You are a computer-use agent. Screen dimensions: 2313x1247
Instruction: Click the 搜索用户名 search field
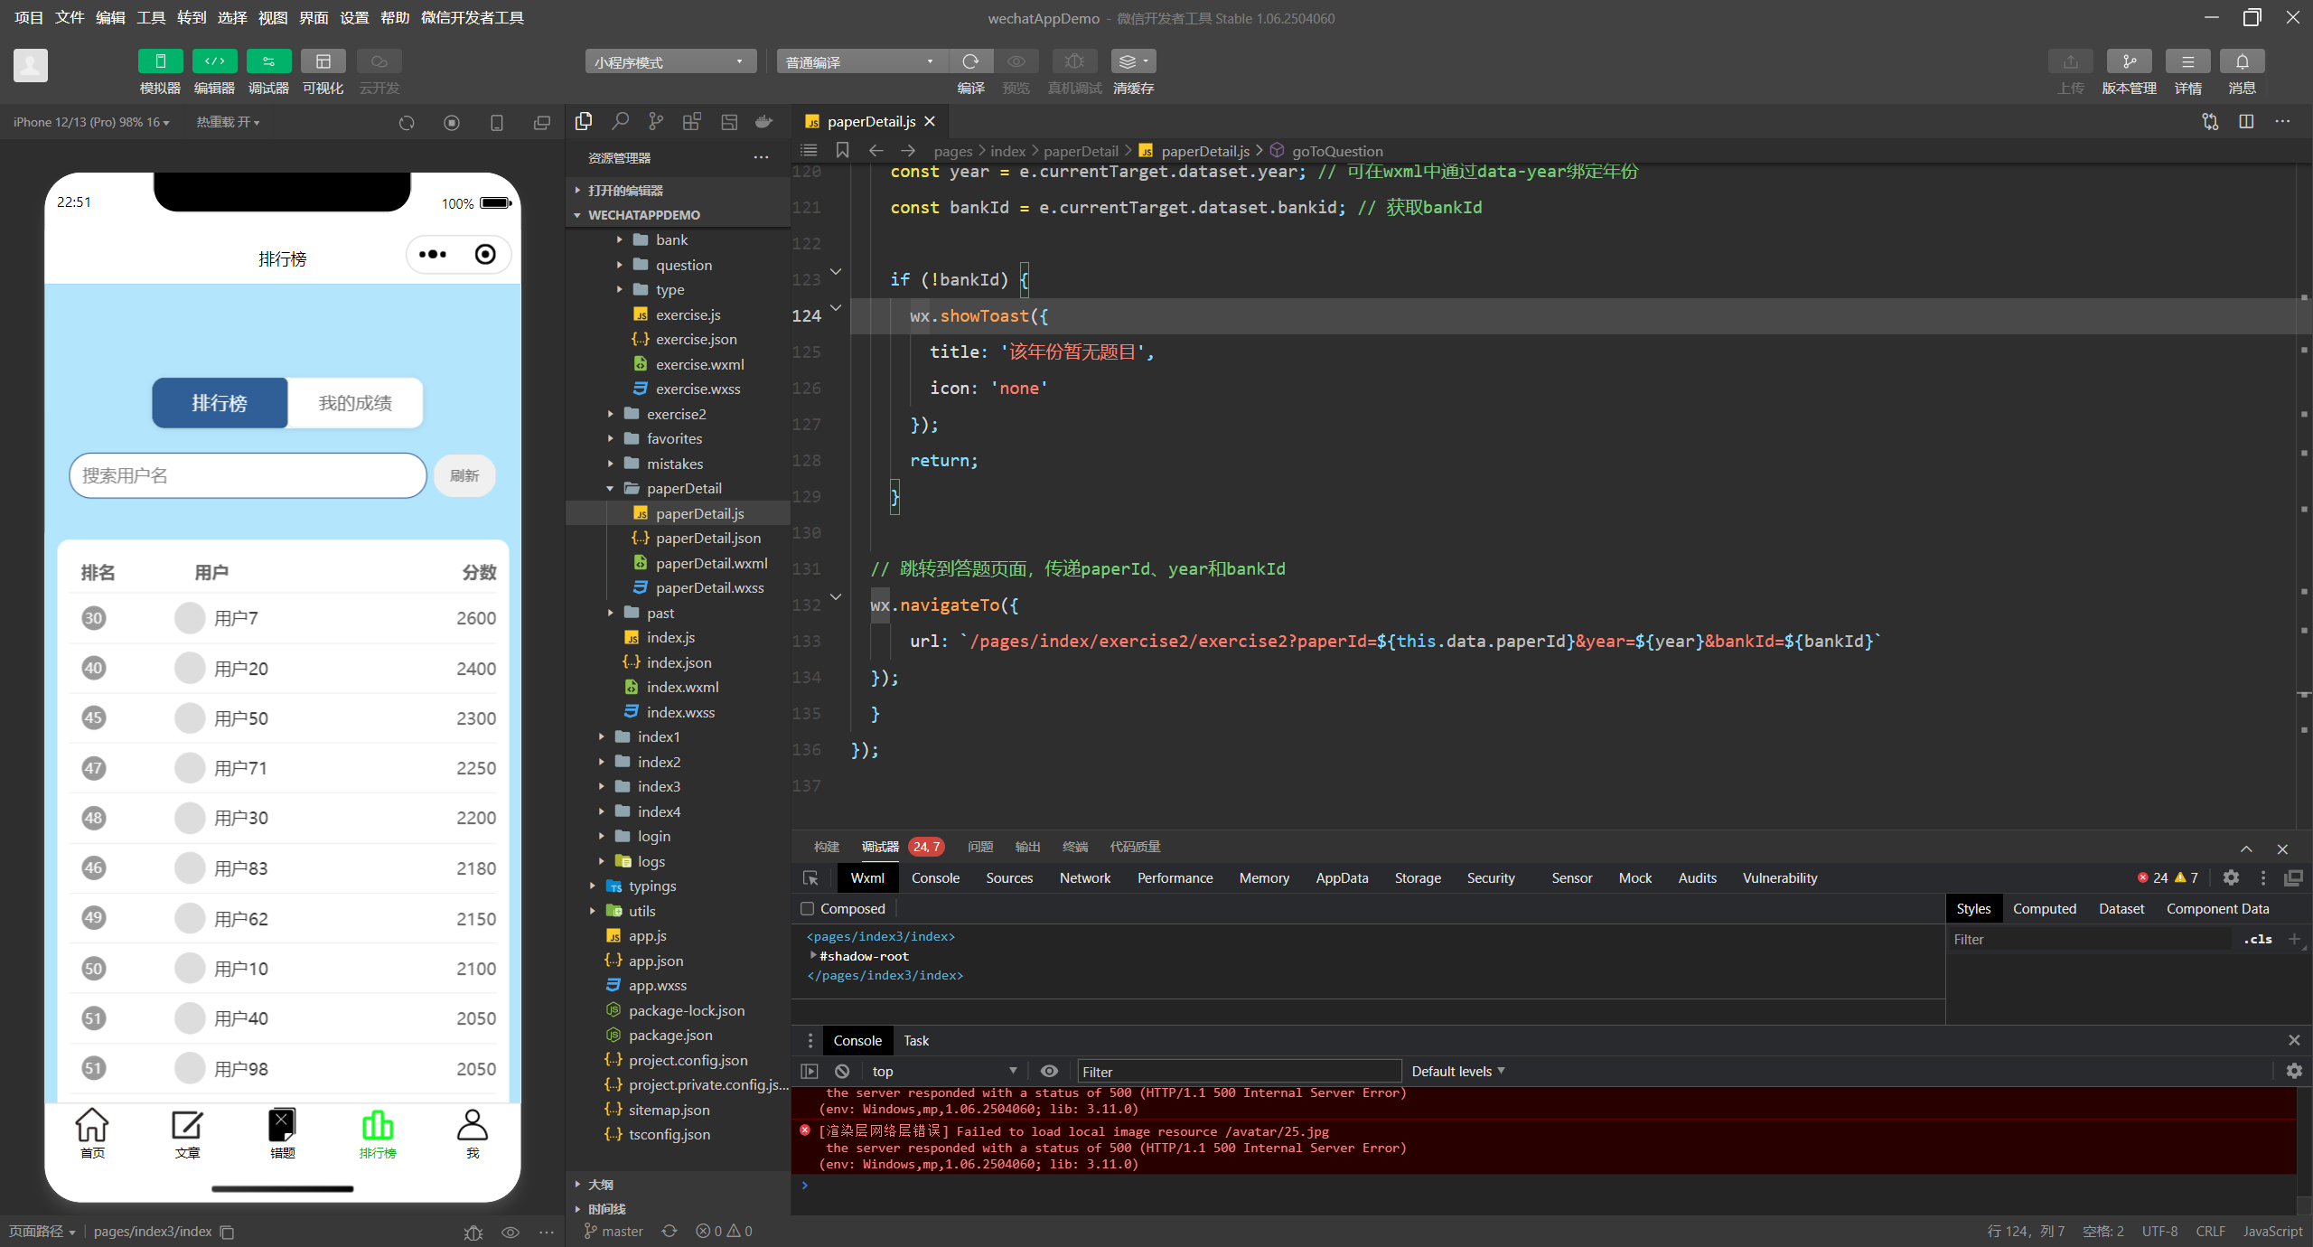[x=248, y=475]
